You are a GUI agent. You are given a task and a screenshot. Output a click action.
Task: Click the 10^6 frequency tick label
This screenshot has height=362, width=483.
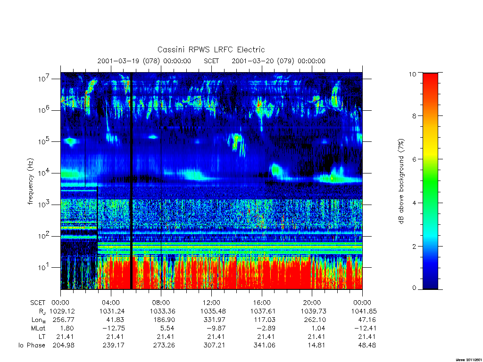pos(45,110)
